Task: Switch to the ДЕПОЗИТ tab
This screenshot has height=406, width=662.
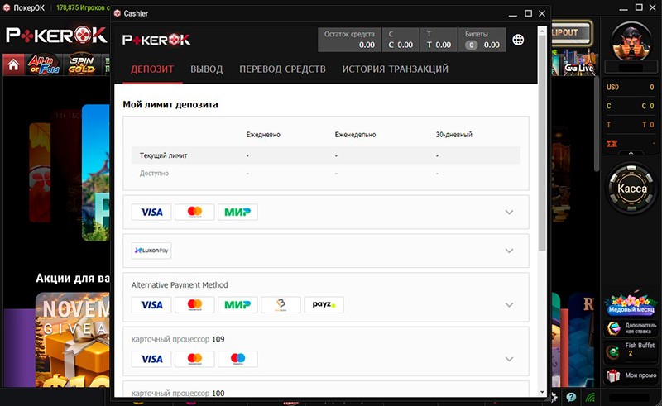Action: 152,69
